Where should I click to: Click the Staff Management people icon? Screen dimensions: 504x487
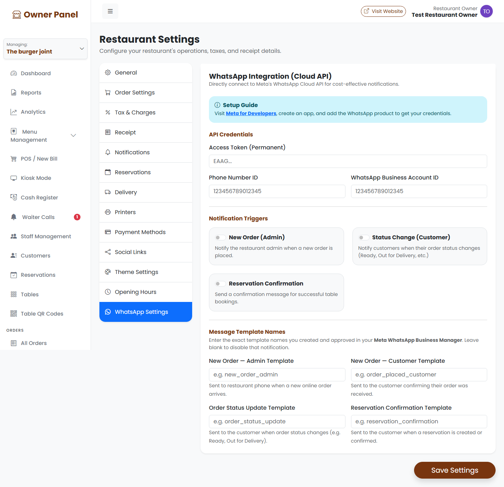click(x=14, y=237)
